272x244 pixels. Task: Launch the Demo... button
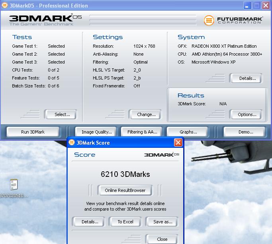245,132
